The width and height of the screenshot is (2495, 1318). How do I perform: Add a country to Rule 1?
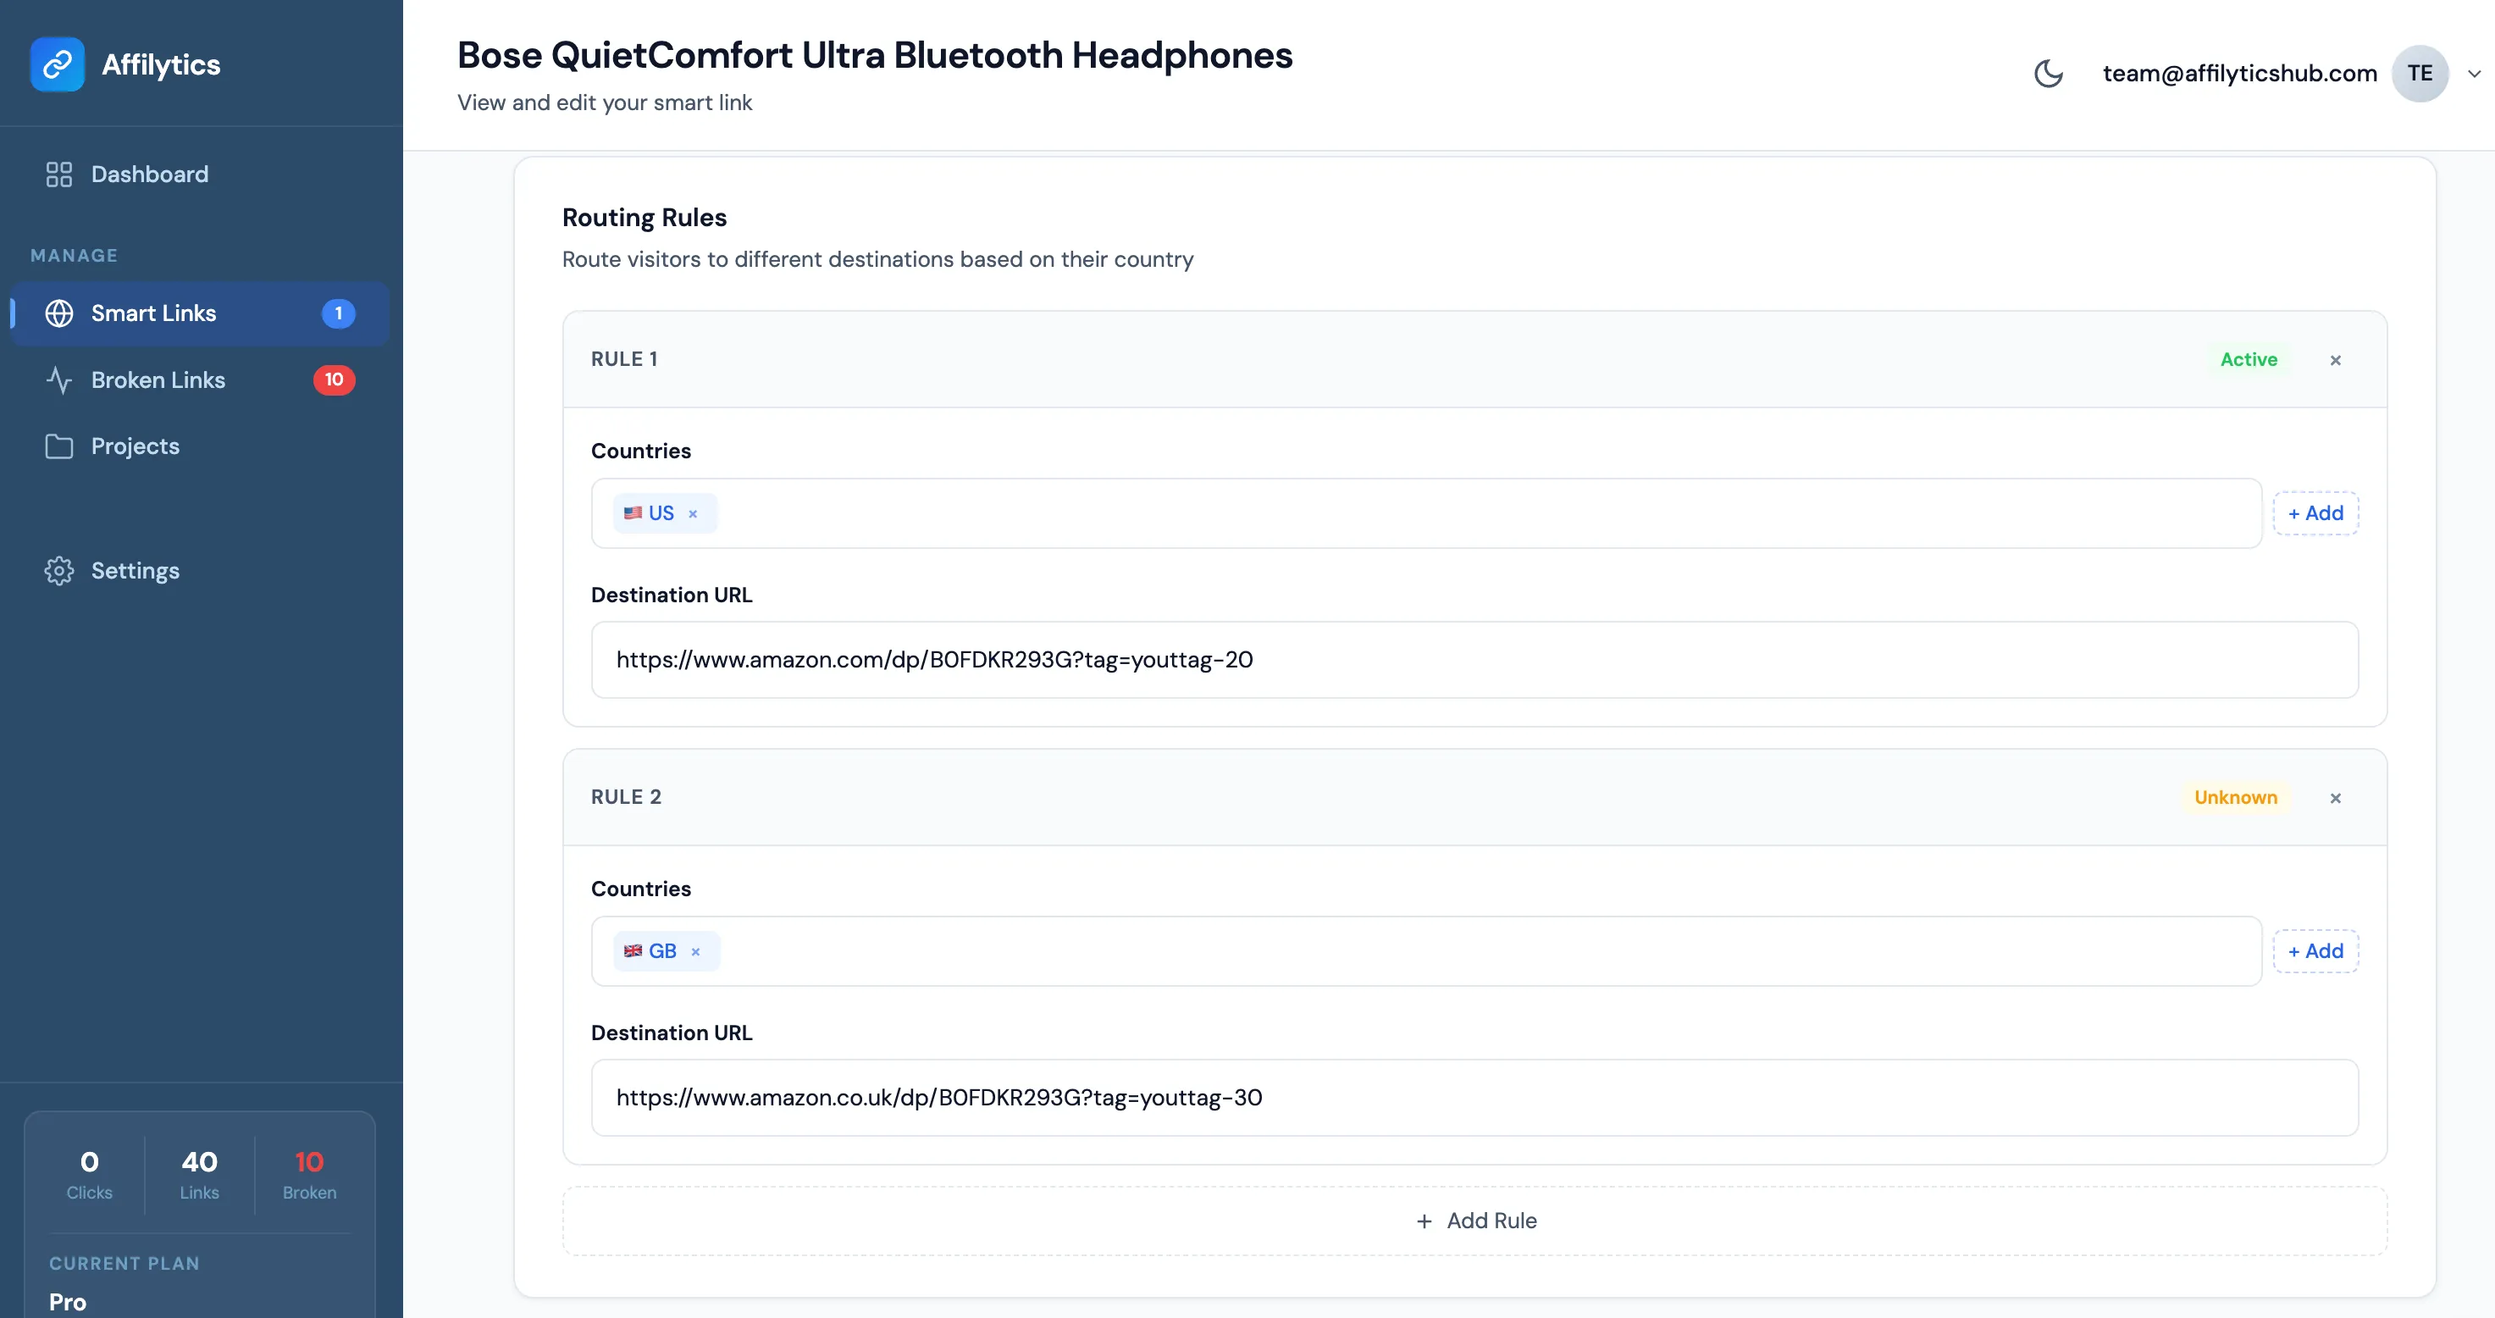pyautogui.click(x=2315, y=513)
